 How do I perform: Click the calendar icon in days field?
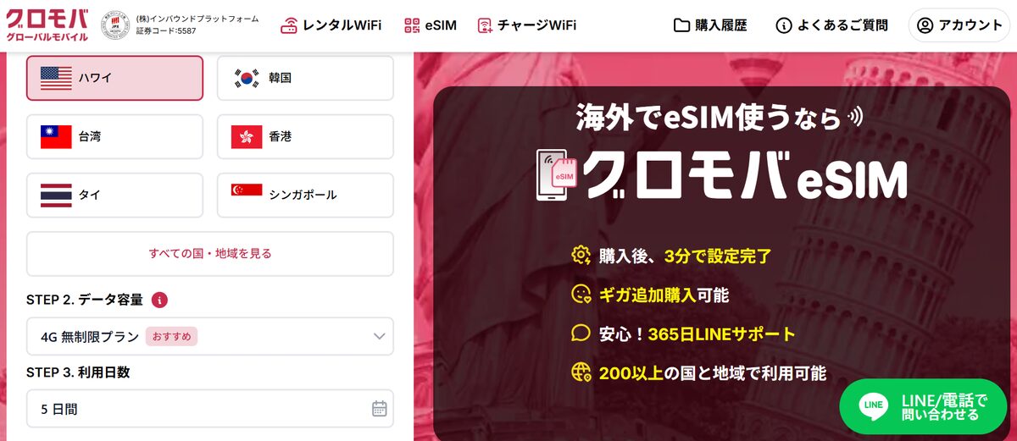click(x=380, y=409)
